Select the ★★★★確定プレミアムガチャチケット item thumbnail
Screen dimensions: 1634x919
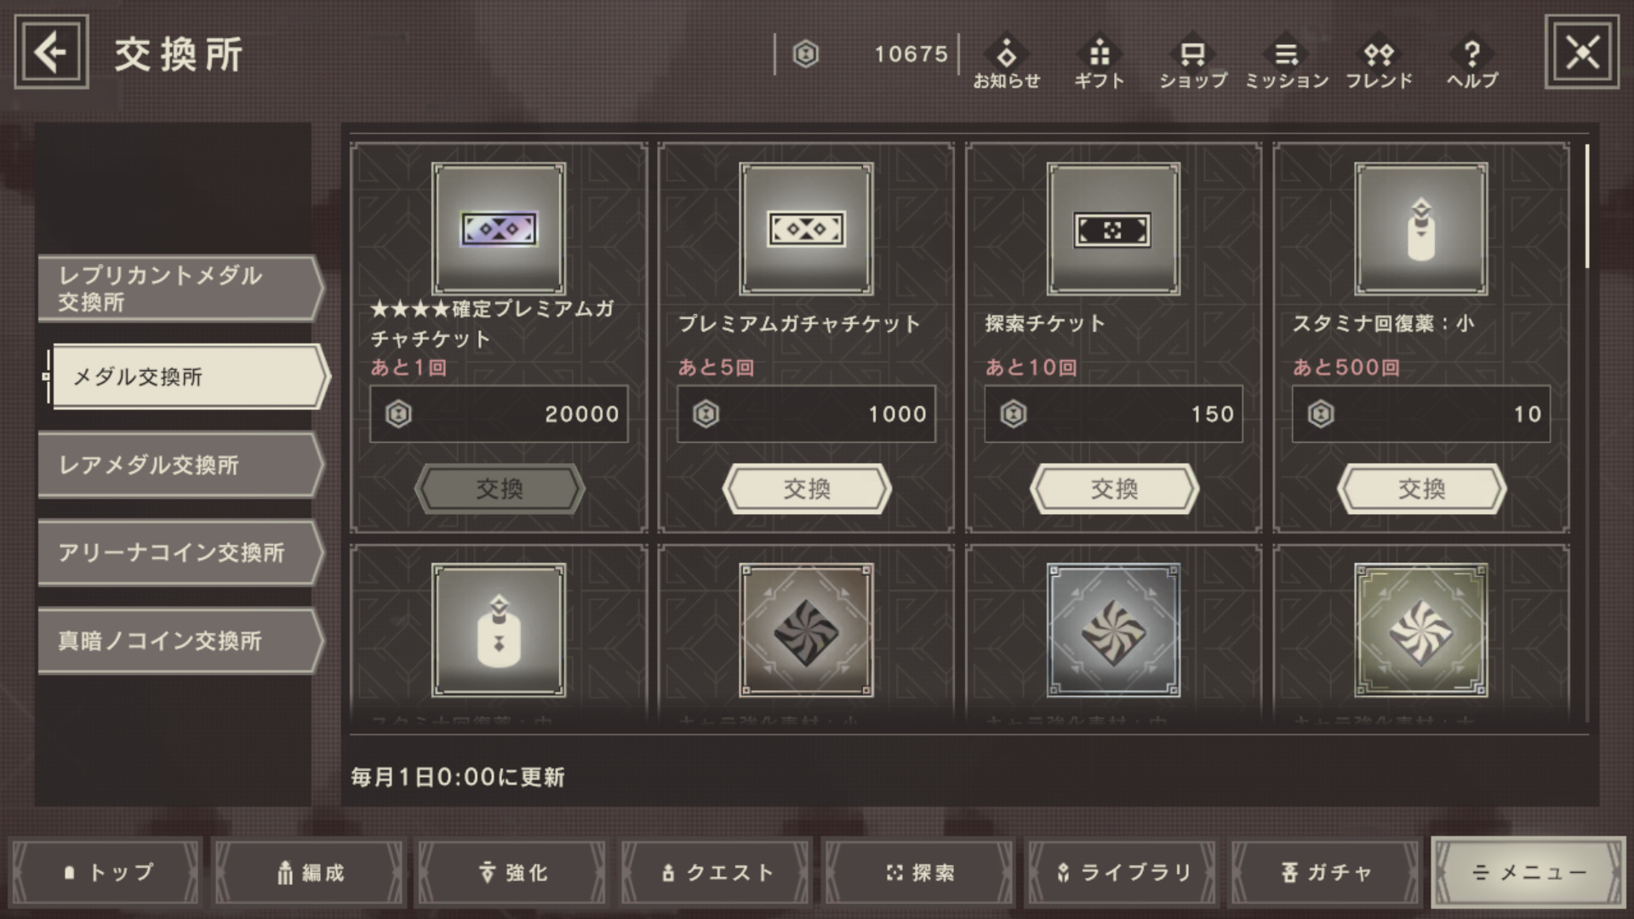coord(499,229)
